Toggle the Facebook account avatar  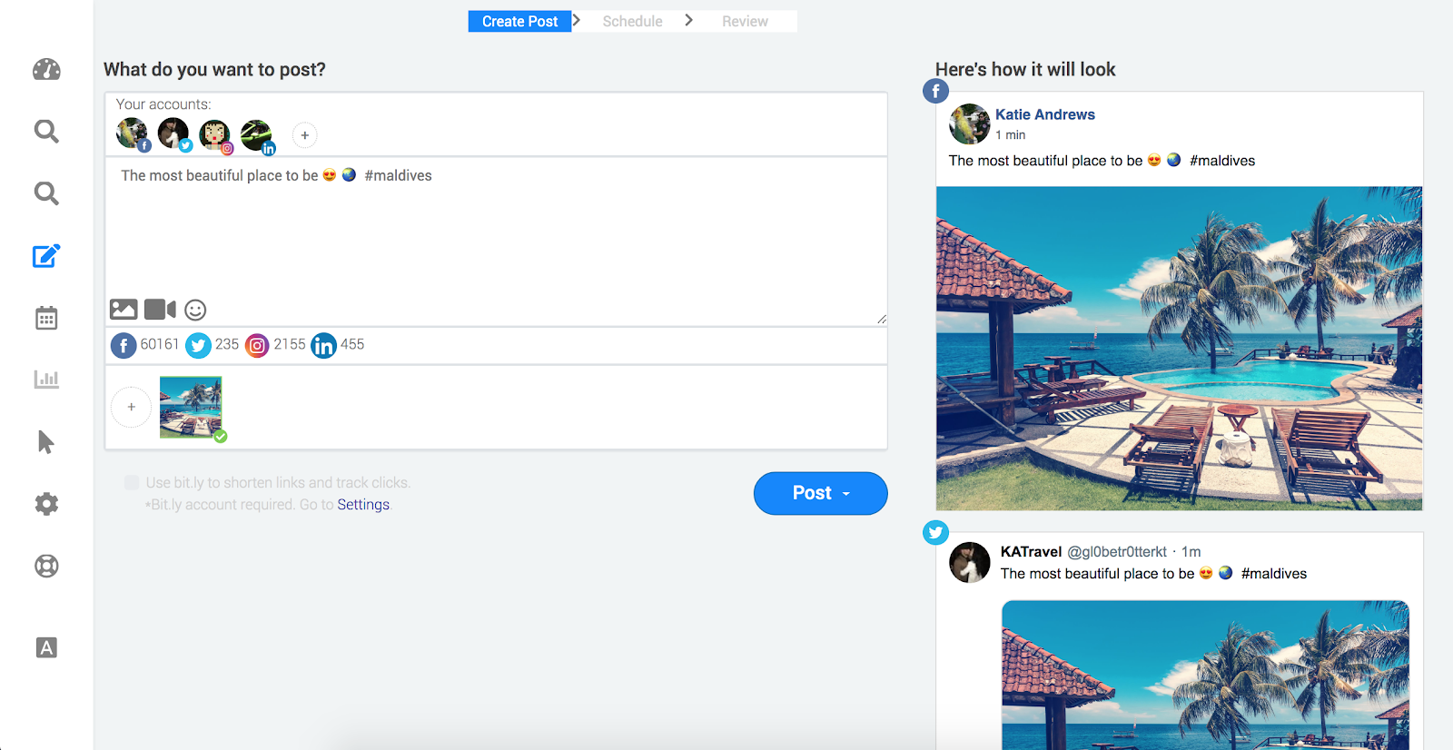pos(133,134)
